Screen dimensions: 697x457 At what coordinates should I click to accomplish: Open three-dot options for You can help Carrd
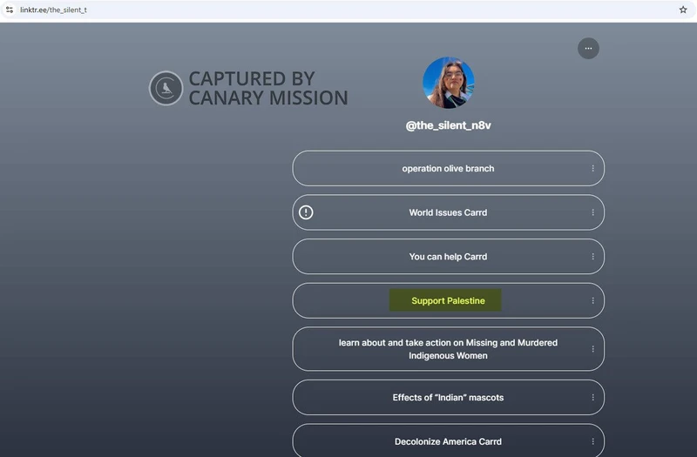[x=592, y=257]
